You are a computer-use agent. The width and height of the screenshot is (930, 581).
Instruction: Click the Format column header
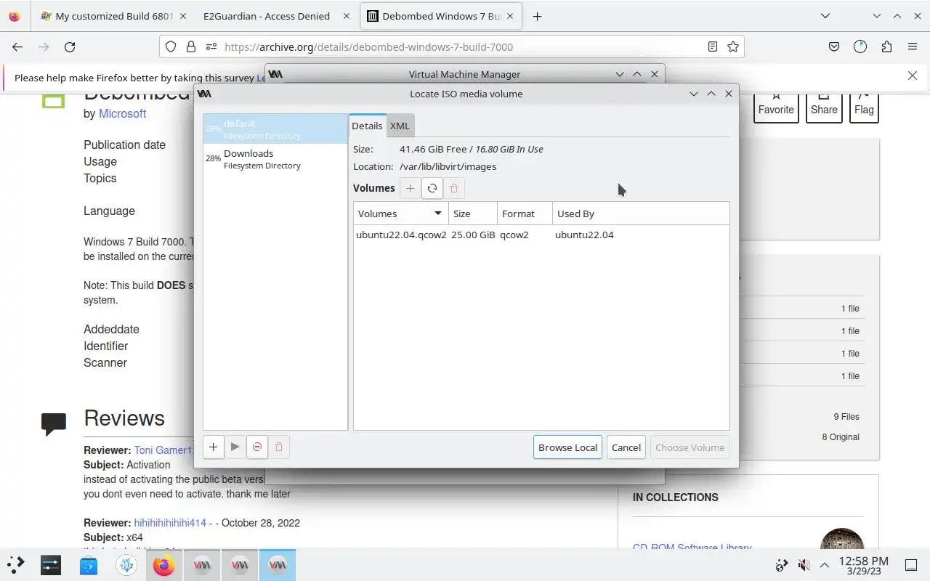click(525, 214)
